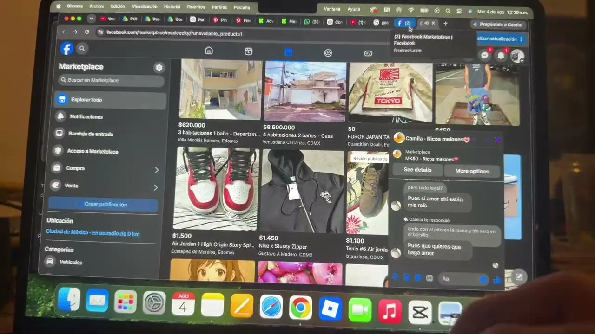Open the $8.600.000 house listing photo

pyautogui.click(x=305, y=91)
